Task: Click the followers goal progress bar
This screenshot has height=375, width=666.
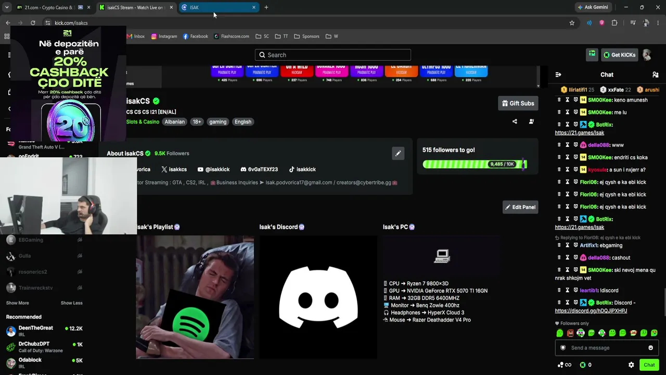Action: 475,164
